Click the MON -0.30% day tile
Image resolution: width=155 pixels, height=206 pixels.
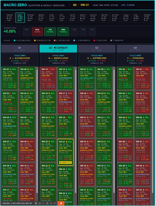click(37, 32)
